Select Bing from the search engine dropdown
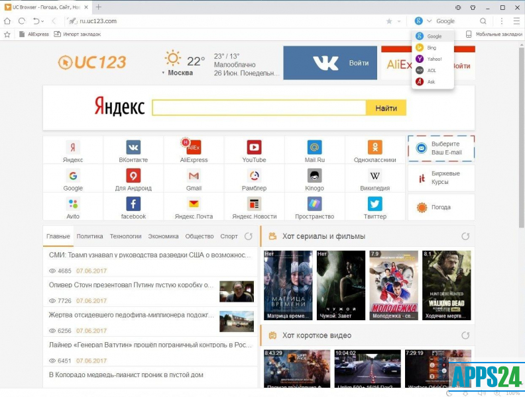This screenshot has width=525, height=397. (x=432, y=48)
